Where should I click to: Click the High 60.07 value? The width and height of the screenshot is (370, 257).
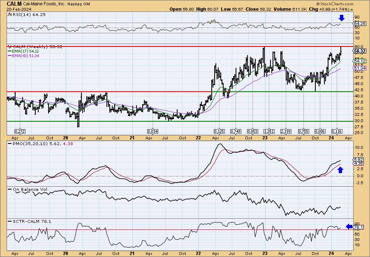pos(208,9)
